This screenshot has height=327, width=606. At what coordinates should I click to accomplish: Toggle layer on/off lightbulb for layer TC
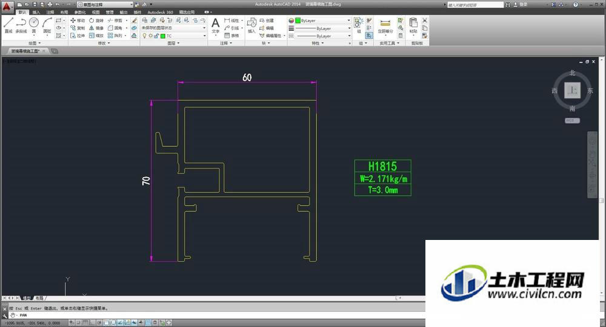(x=144, y=36)
